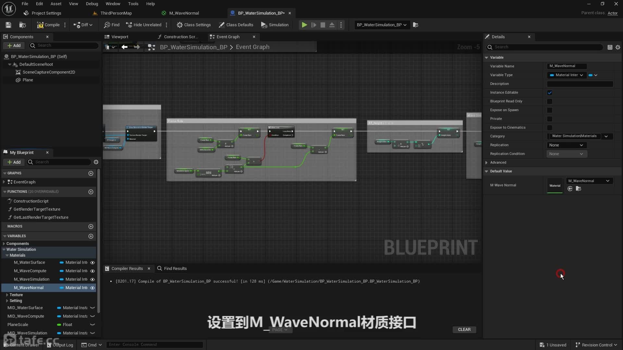623x350 pixels.
Task: Add a new function with the plus icon
Action: [91, 192]
